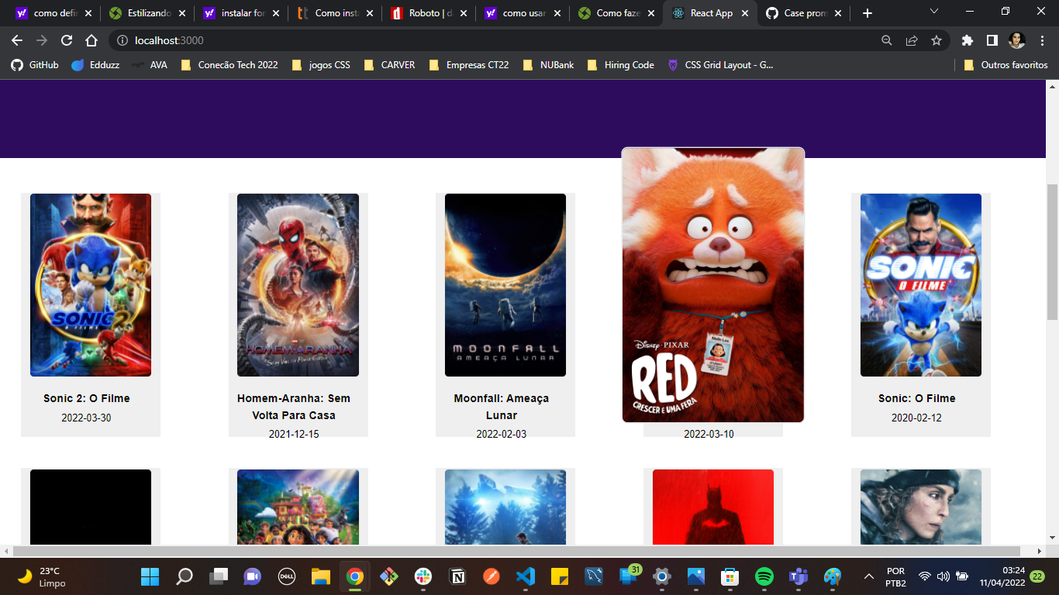Open Notion from the taskbar
The image size is (1059, 595).
(457, 576)
